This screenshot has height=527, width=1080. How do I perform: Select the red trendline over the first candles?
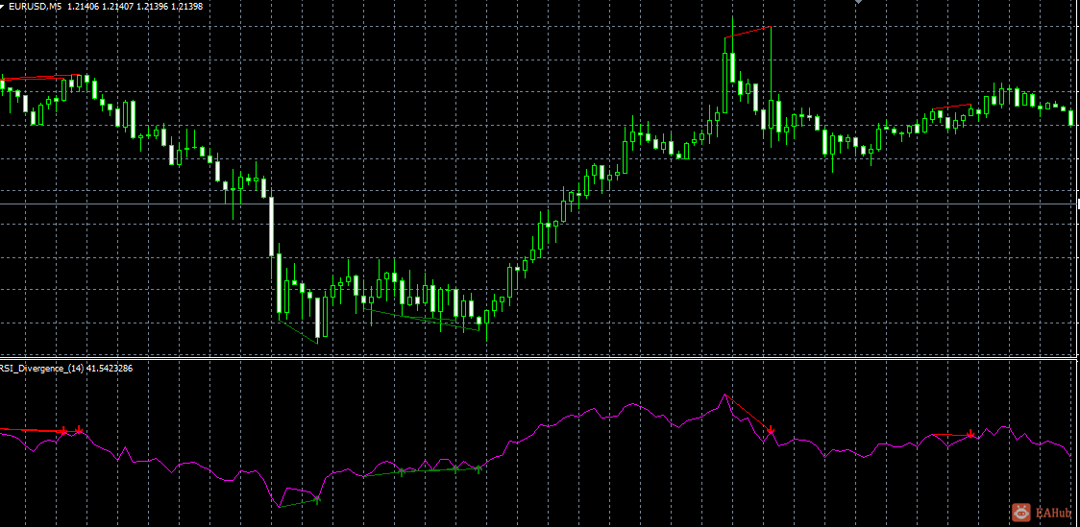pos(41,77)
